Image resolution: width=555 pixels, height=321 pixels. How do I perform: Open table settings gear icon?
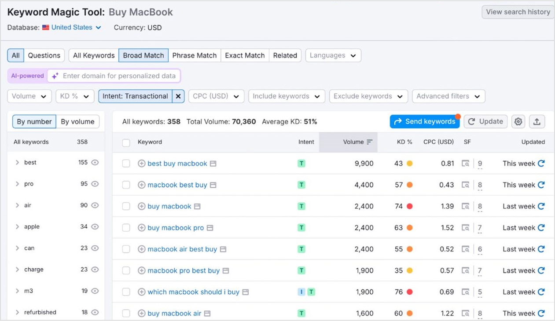point(518,122)
